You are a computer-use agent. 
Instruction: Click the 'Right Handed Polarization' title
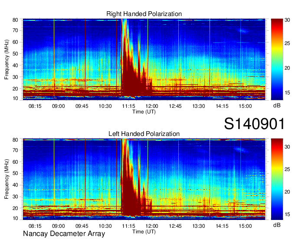coord(144,14)
